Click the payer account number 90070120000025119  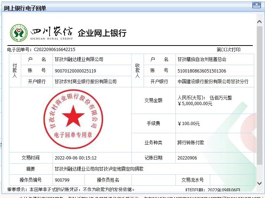[x=75, y=71]
